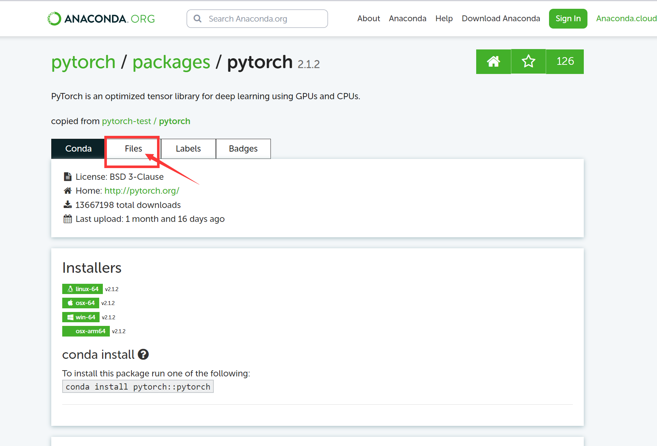The height and width of the screenshot is (446, 657).
Task: Click the 13667198 total downloads text
Action: 128,205
